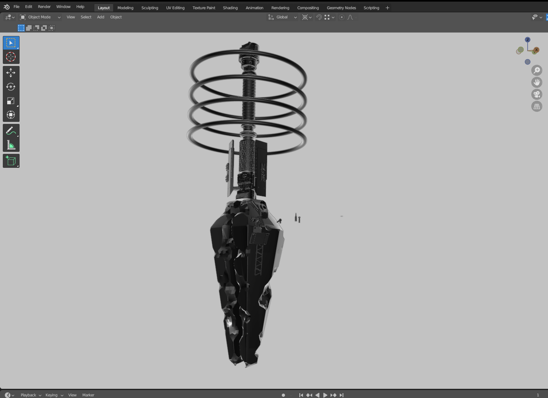Open the Object Mode dropdown

(x=40, y=17)
